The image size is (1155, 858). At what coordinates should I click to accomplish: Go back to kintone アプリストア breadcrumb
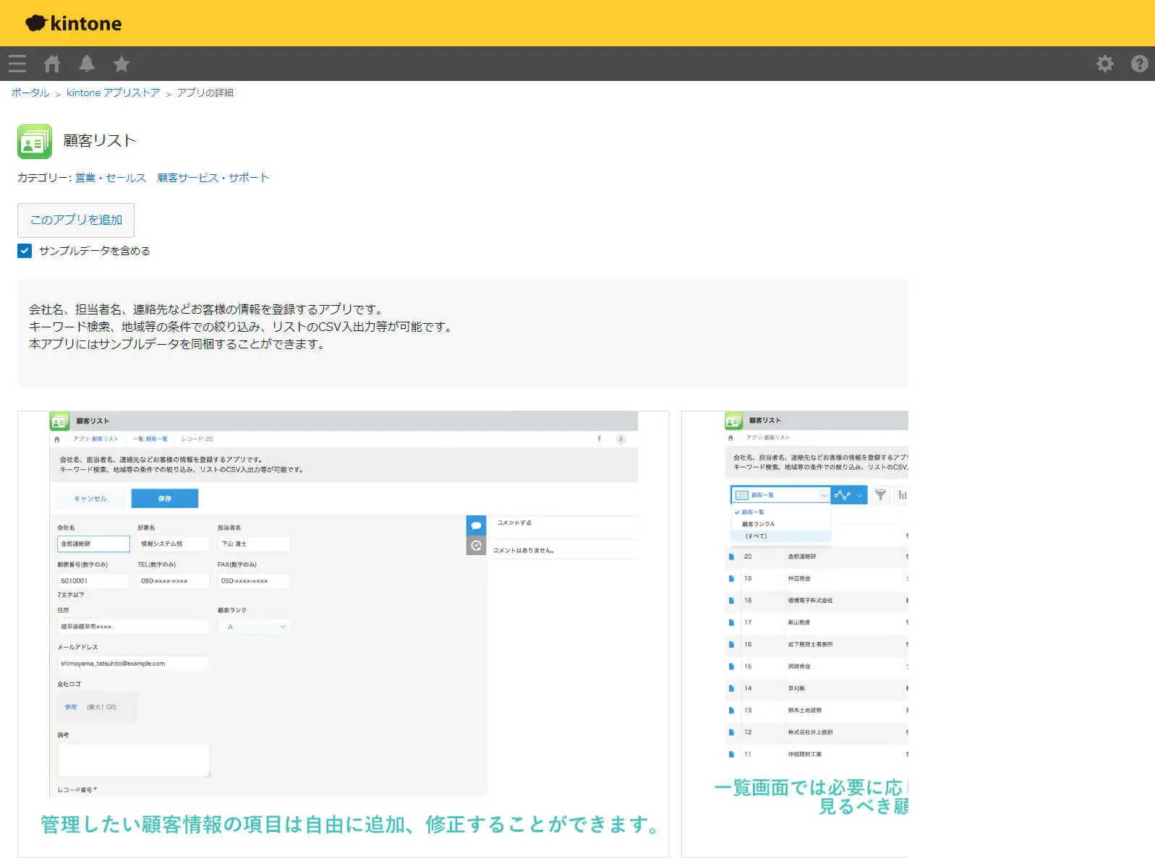(x=114, y=93)
